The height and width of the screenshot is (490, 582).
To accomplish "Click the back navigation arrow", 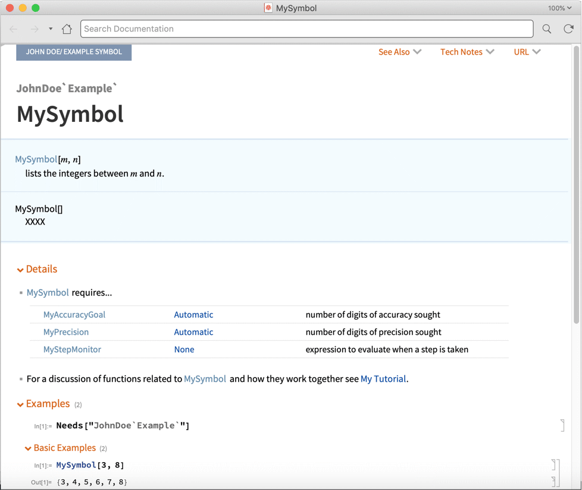I will click(x=14, y=29).
